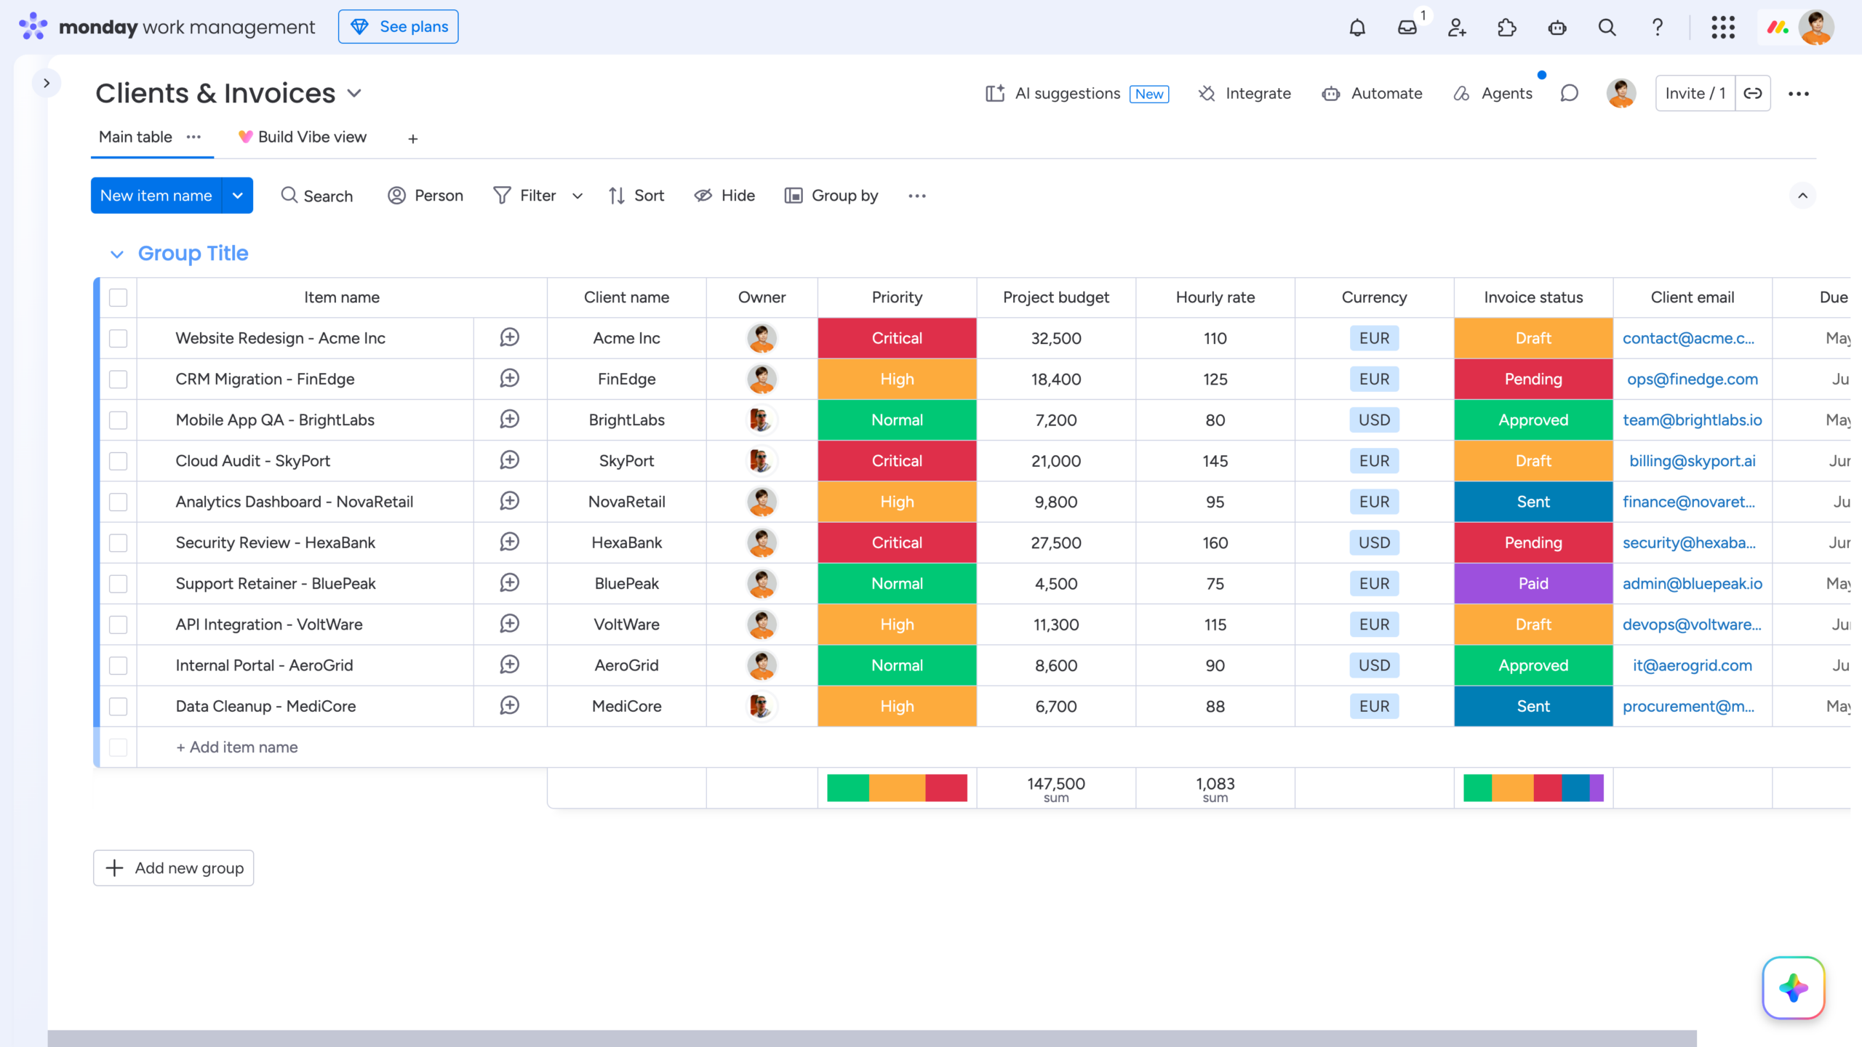Tick the checkbox for Cloud Audit - SkyPort
The width and height of the screenshot is (1862, 1047).
click(x=118, y=461)
